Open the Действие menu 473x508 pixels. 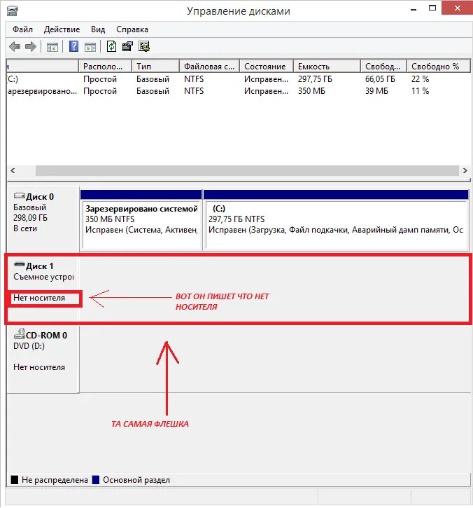tap(62, 29)
